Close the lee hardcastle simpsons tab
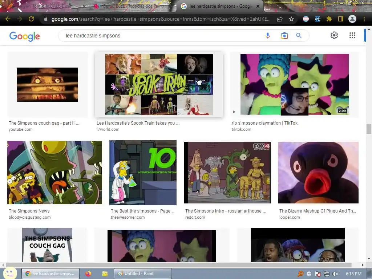This screenshot has width=372, height=279. tap(258, 6)
